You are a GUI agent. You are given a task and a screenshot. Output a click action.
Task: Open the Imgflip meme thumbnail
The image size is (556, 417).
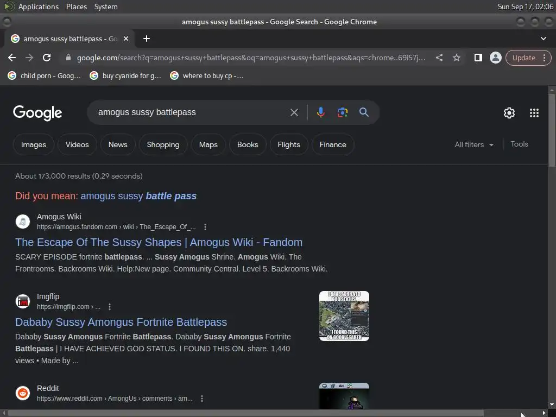pyautogui.click(x=344, y=316)
